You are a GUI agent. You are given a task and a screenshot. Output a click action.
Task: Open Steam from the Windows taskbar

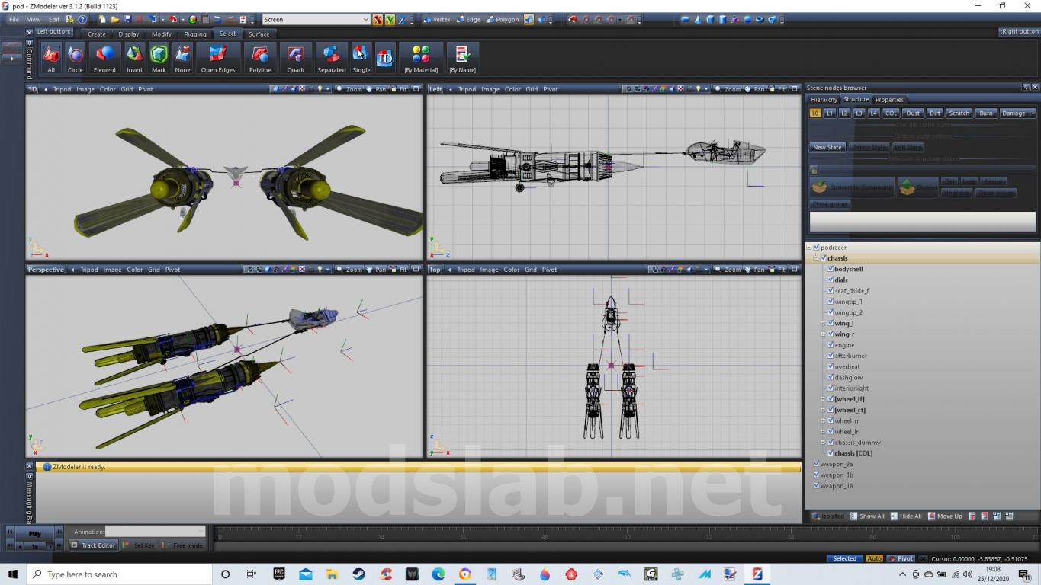[358, 574]
